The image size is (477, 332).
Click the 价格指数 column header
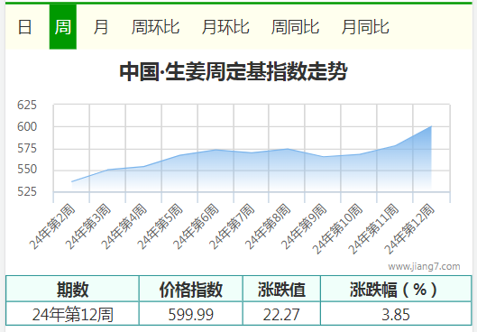tap(191, 289)
